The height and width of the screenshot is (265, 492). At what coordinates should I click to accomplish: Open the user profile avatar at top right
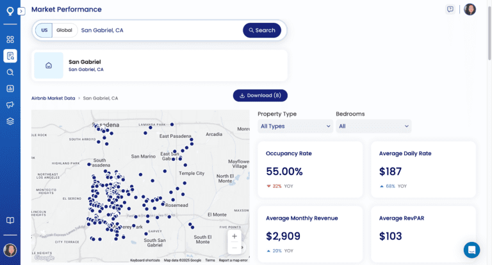tap(470, 10)
